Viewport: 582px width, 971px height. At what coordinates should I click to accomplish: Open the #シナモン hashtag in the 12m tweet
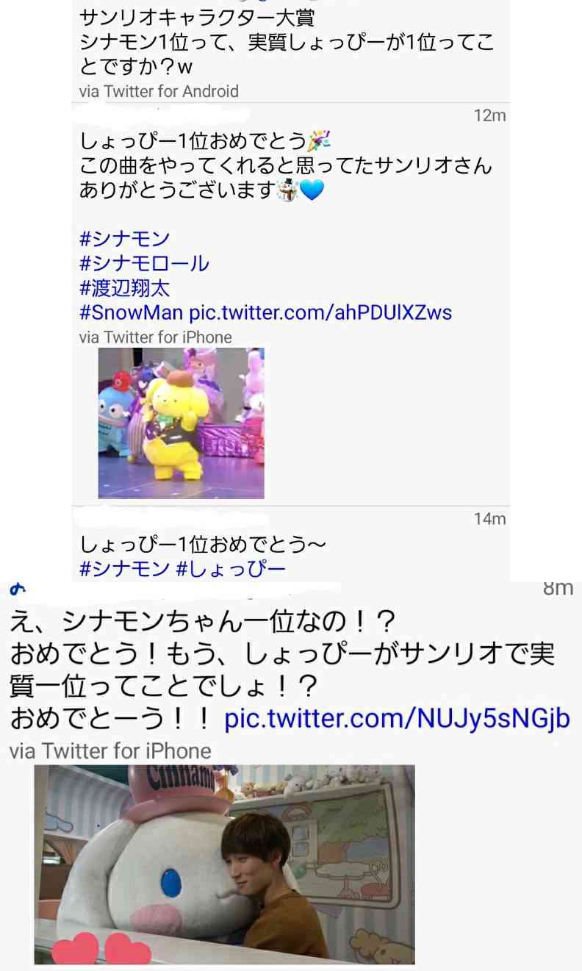click(x=124, y=238)
